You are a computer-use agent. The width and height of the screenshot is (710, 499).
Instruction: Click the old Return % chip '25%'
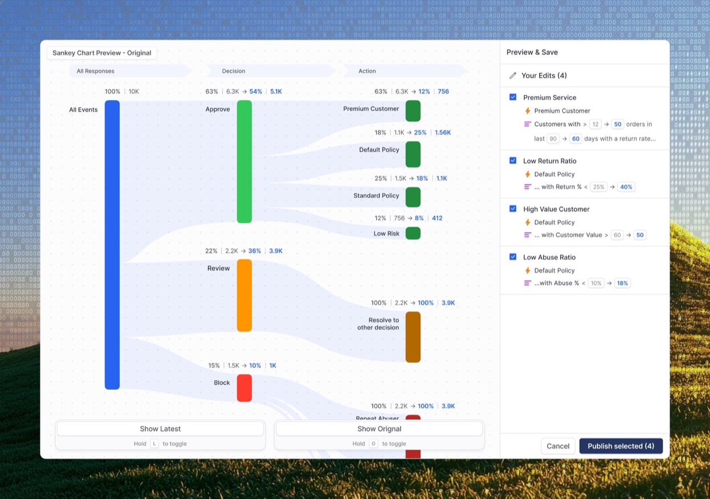599,187
